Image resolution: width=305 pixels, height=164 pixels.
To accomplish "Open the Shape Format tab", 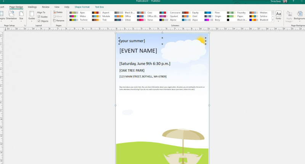I will click(x=82, y=7).
